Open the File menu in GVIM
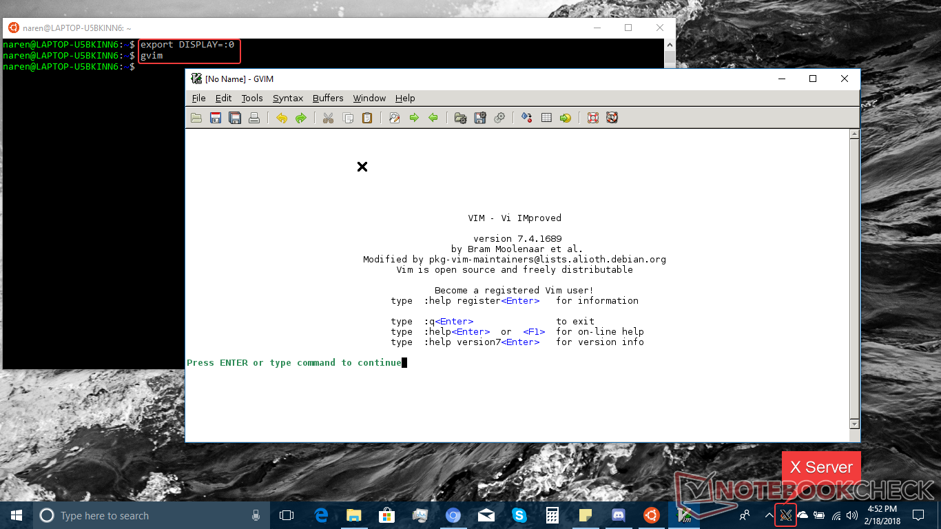 click(198, 98)
